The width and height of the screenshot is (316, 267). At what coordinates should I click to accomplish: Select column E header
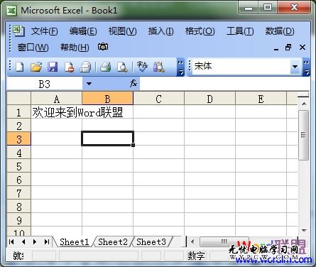click(x=261, y=99)
